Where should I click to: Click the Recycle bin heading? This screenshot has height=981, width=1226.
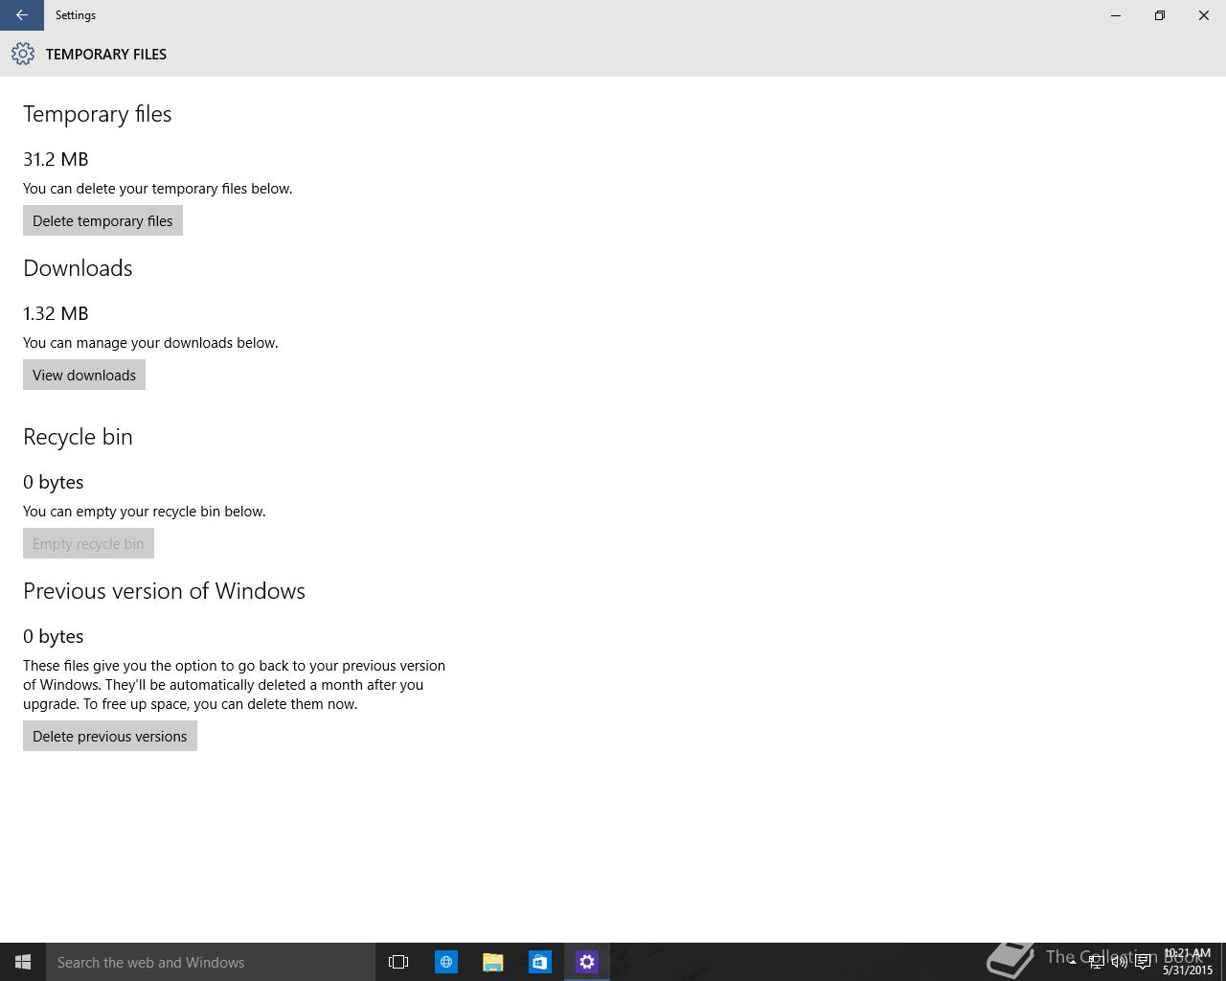pos(78,437)
